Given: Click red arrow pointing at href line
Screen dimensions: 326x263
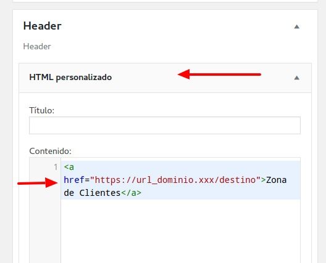Looking at the screenshot, I should [38, 183].
